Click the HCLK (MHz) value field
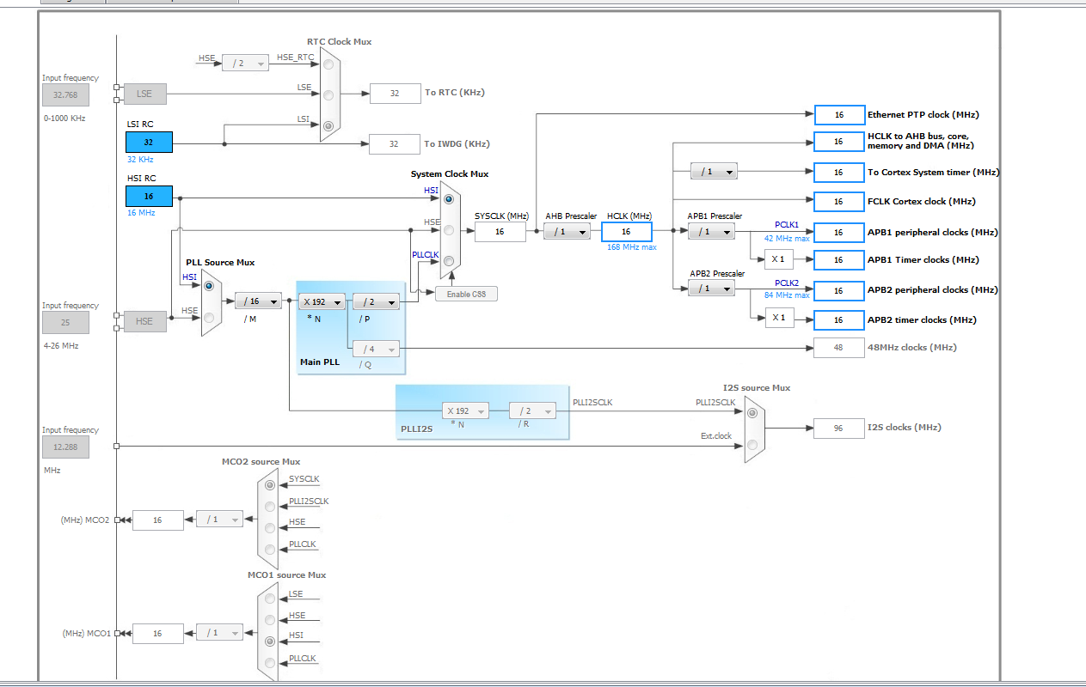1086x687 pixels. tap(627, 232)
